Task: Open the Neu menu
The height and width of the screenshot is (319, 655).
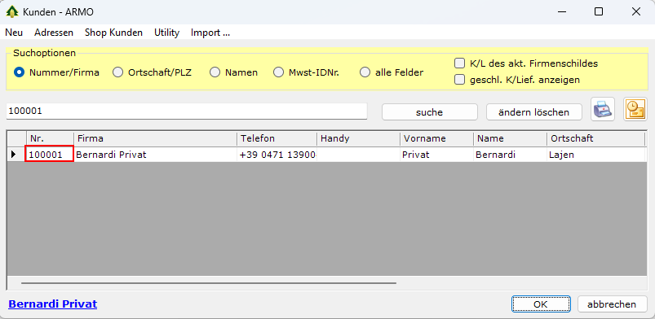Action: pyautogui.click(x=14, y=33)
